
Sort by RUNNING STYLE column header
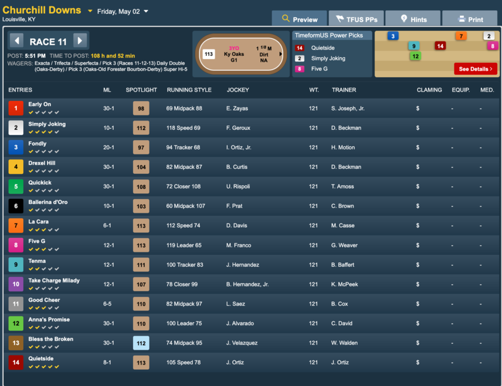tap(189, 90)
